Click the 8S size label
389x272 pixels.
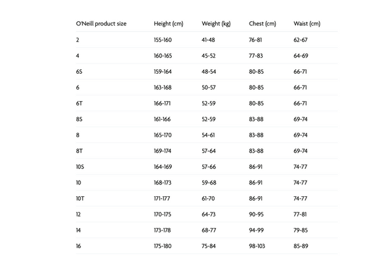coord(79,119)
